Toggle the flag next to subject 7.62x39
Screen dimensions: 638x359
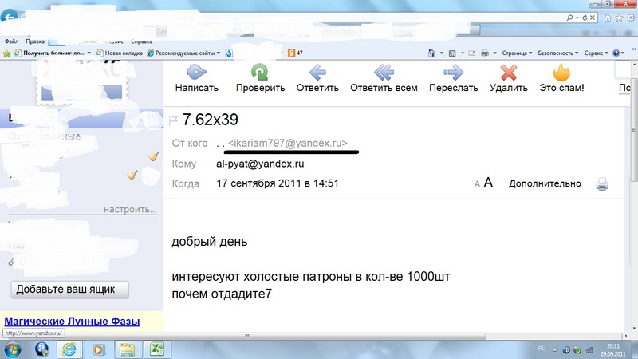coord(173,120)
